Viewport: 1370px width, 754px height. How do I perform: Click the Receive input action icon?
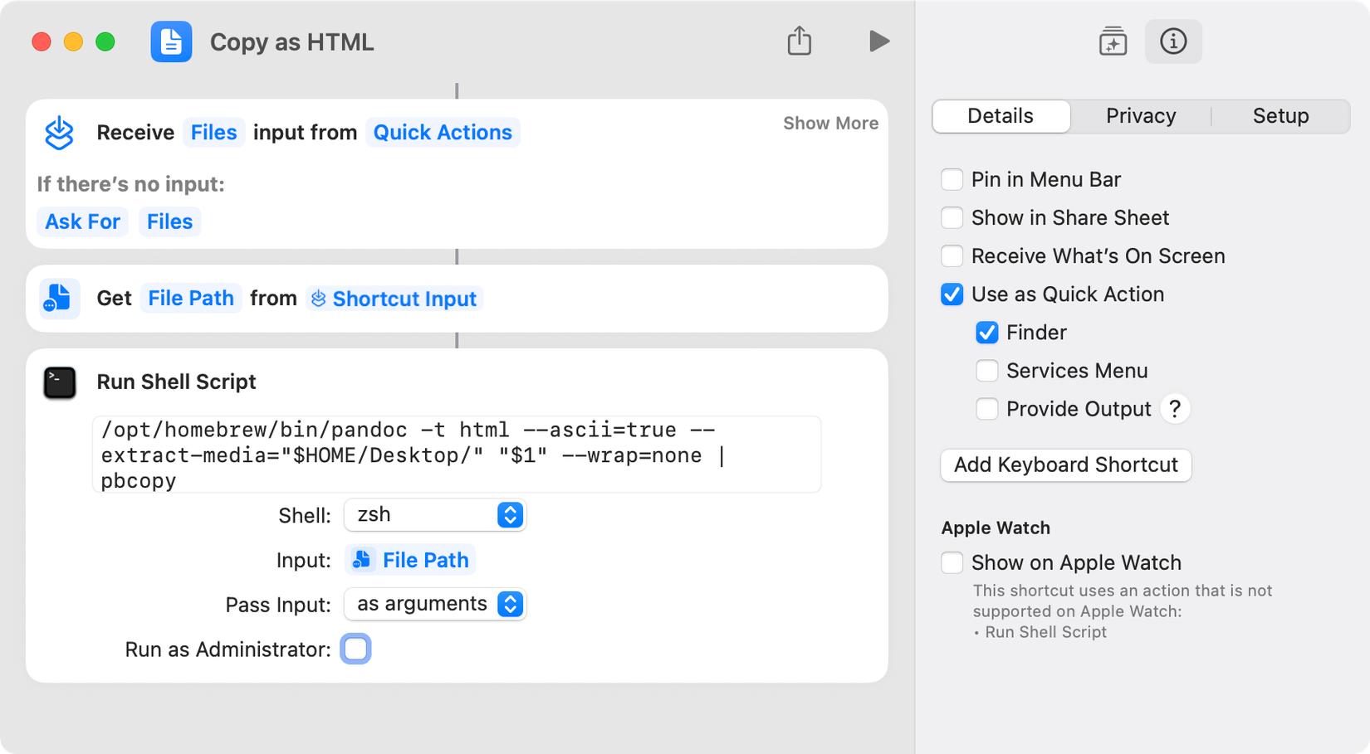pyautogui.click(x=59, y=133)
